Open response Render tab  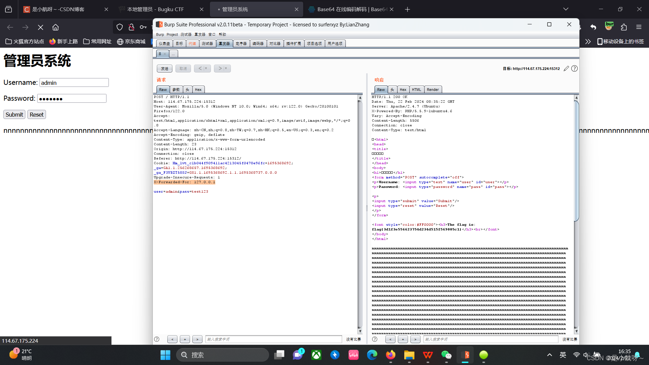pyautogui.click(x=433, y=90)
